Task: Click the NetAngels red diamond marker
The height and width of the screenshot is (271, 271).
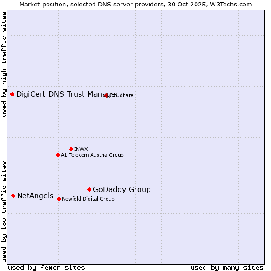Action: (x=14, y=196)
